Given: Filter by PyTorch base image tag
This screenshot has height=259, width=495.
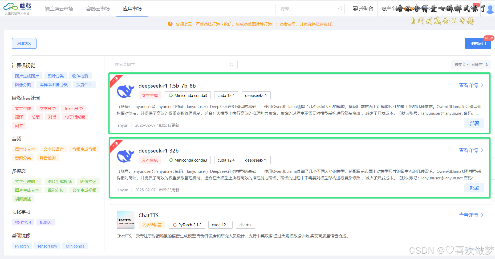Looking at the screenshot, I should 22,246.
